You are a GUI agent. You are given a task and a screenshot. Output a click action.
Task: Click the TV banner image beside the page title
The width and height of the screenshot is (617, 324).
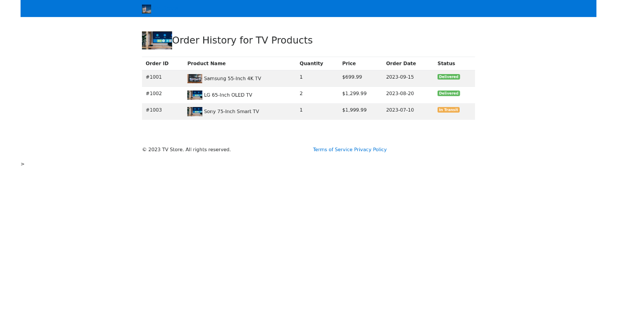point(157,40)
